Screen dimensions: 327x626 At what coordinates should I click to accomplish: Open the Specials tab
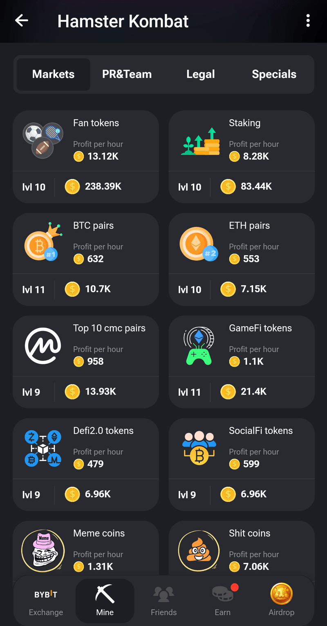tap(274, 74)
